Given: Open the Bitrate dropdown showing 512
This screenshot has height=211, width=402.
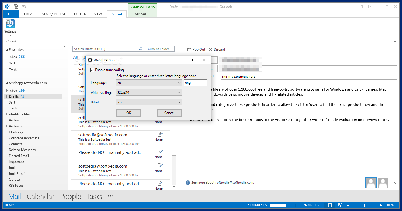Looking at the screenshot, I should pos(149,102).
